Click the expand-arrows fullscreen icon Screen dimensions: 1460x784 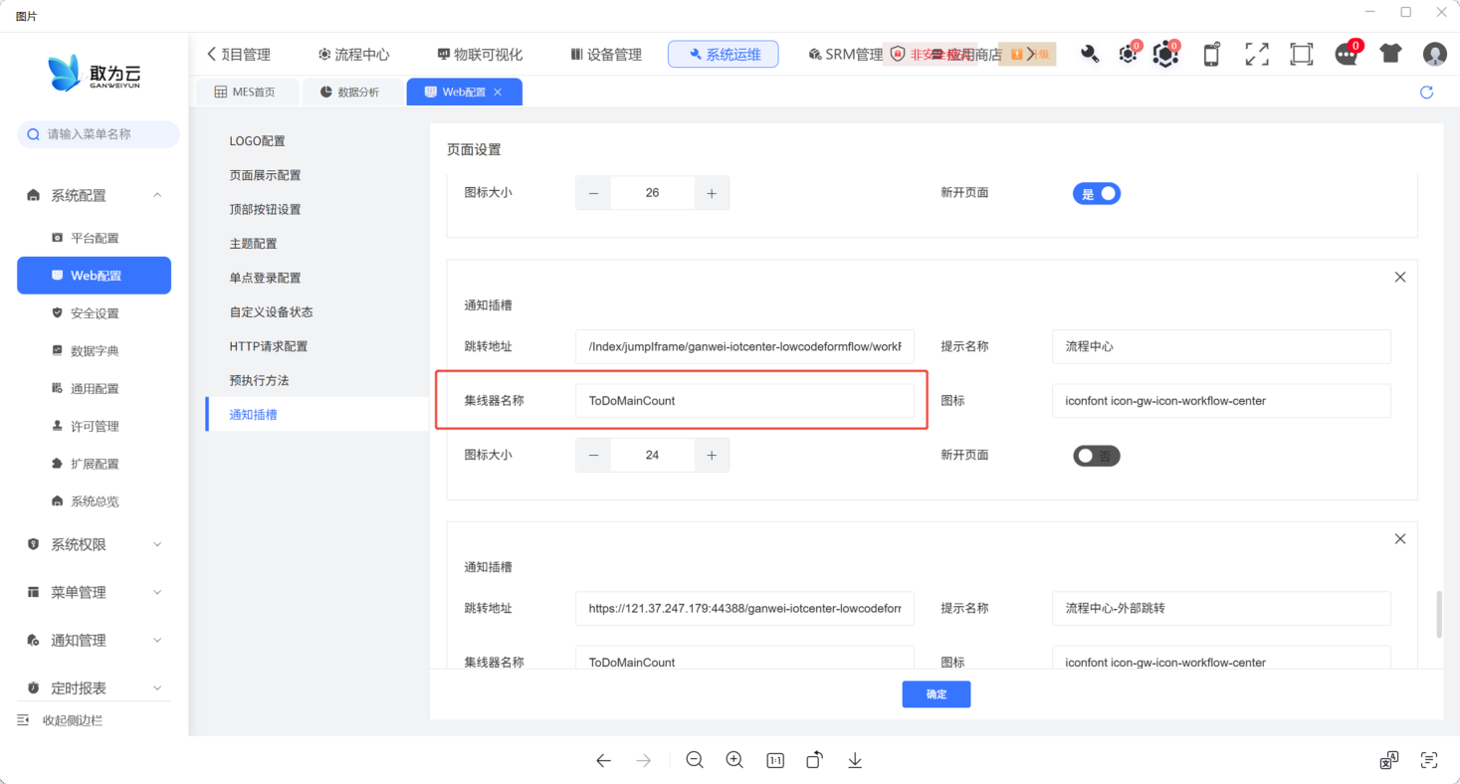1257,55
